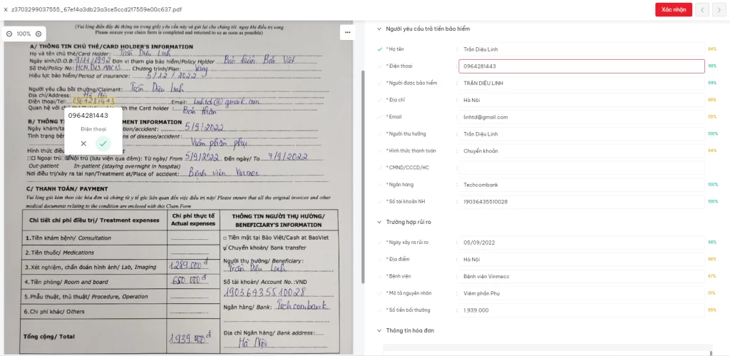Toggle the confirm check beside CMND/CCCD/HC
Image resolution: width=730 pixels, height=356 pixels.
tap(380, 168)
